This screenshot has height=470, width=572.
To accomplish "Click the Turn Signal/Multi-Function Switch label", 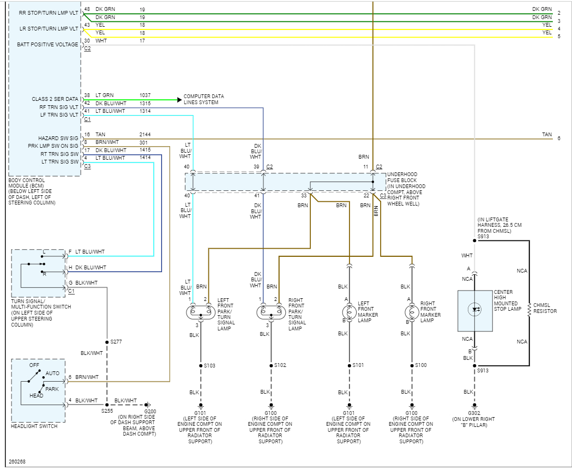I will (41, 313).
